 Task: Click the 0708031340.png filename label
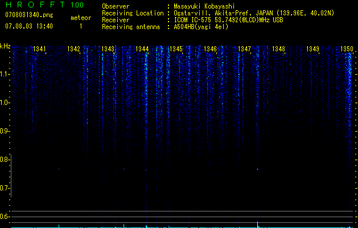[29, 15]
